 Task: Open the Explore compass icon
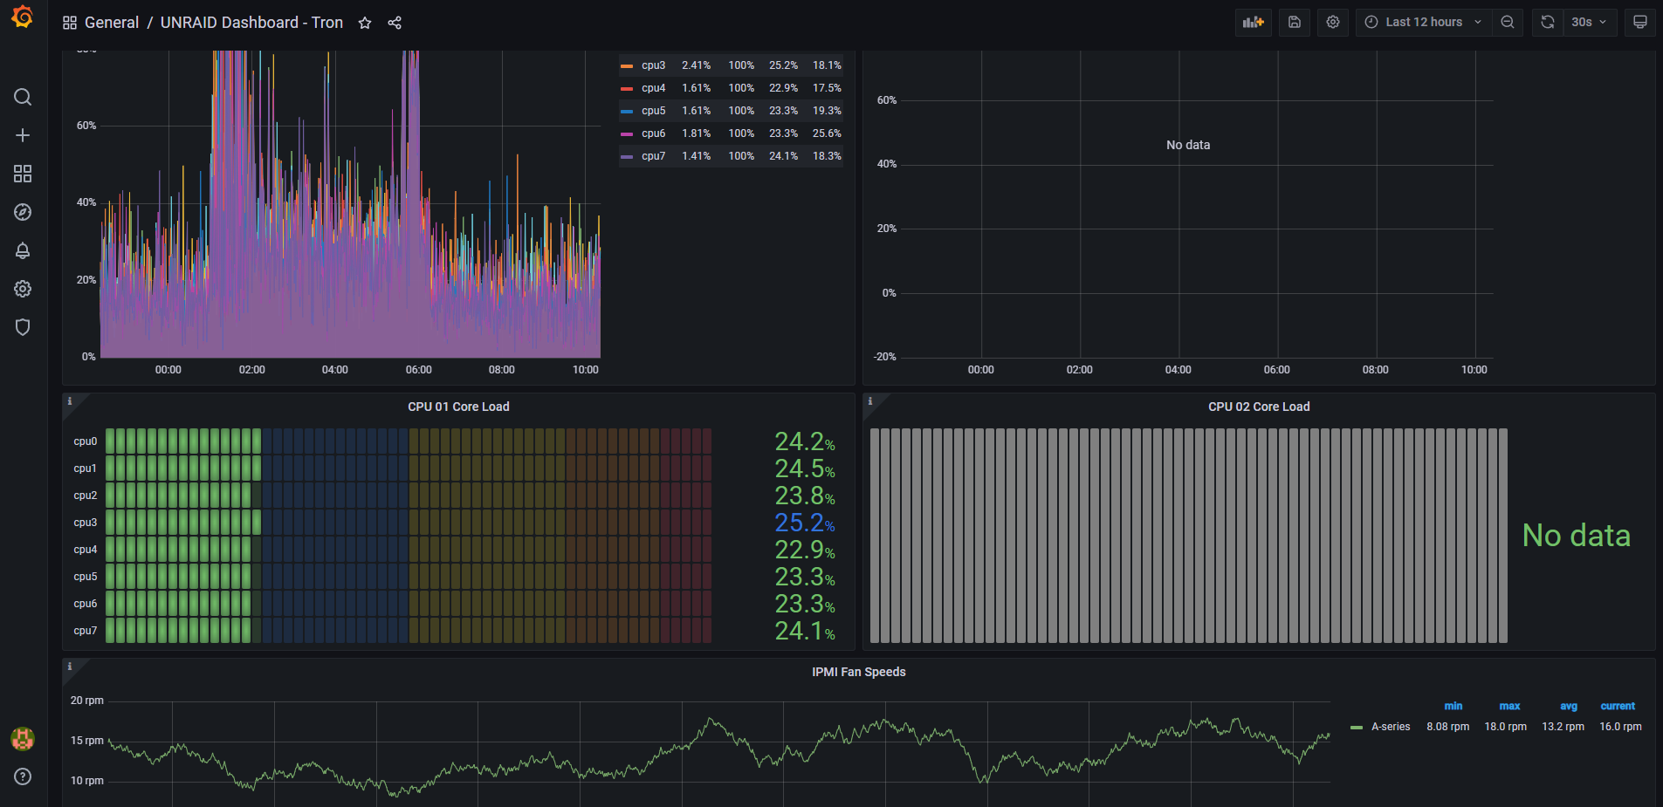23,212
